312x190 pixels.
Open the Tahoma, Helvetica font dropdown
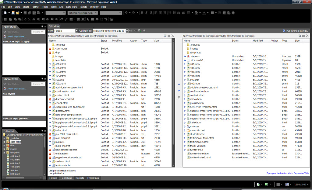pyautogui.click(x=96, y=13)
